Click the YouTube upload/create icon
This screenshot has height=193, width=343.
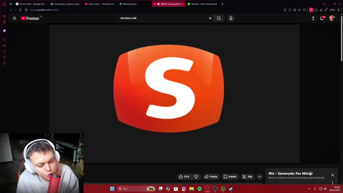(313, 18)
